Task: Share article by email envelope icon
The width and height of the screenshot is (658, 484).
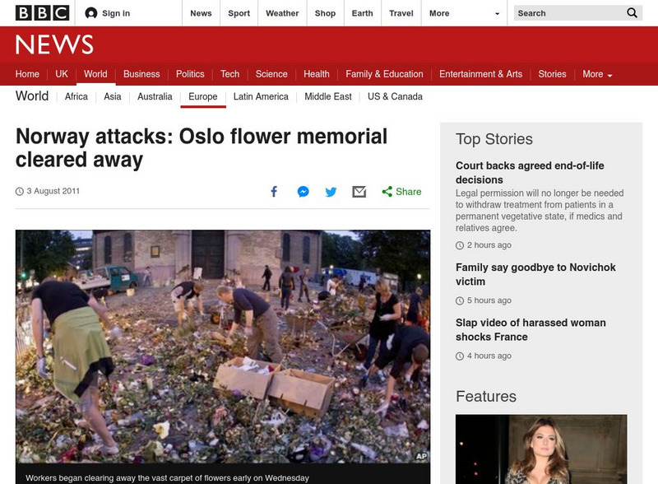Action: tap(359, 192)
